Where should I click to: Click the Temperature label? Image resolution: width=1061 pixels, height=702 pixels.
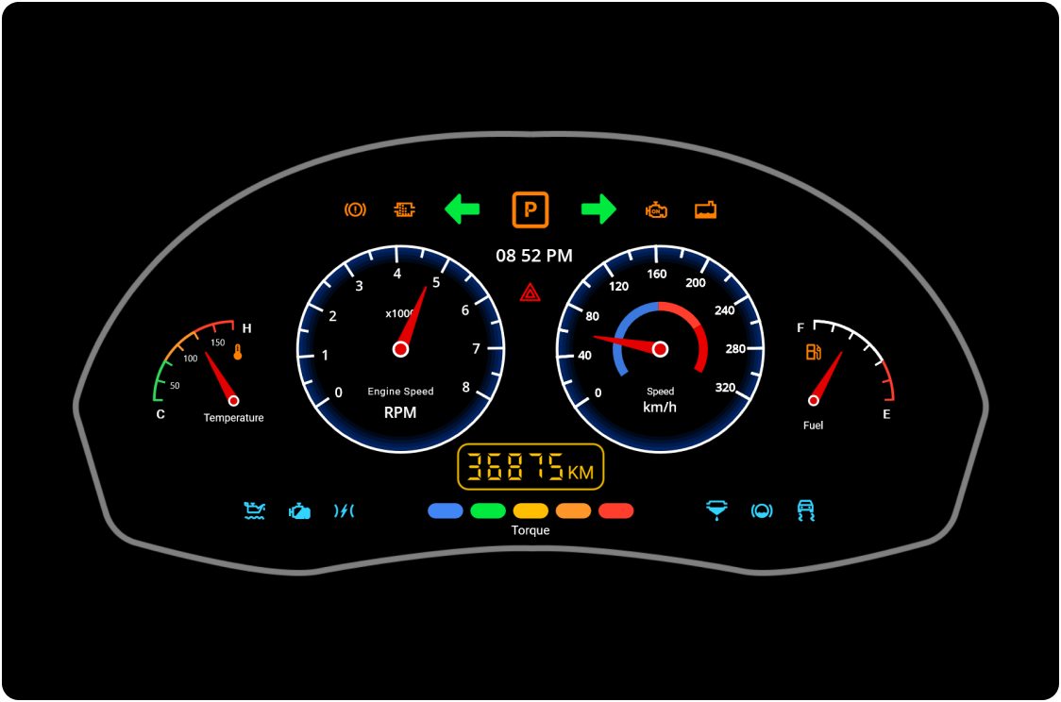tap(233, 418)
